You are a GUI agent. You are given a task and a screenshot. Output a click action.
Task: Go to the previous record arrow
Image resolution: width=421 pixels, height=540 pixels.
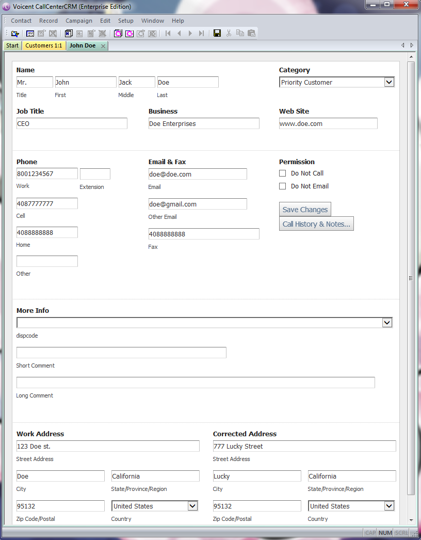pos(179,34)
